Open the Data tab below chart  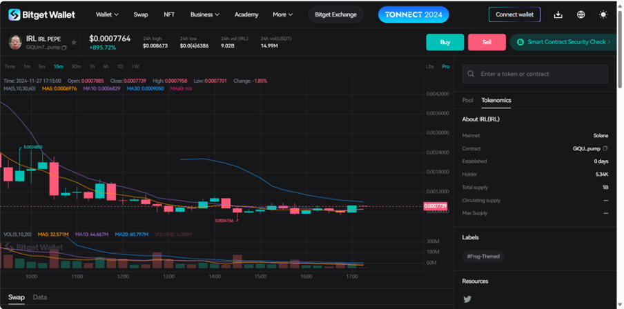(x=40, y=297)
